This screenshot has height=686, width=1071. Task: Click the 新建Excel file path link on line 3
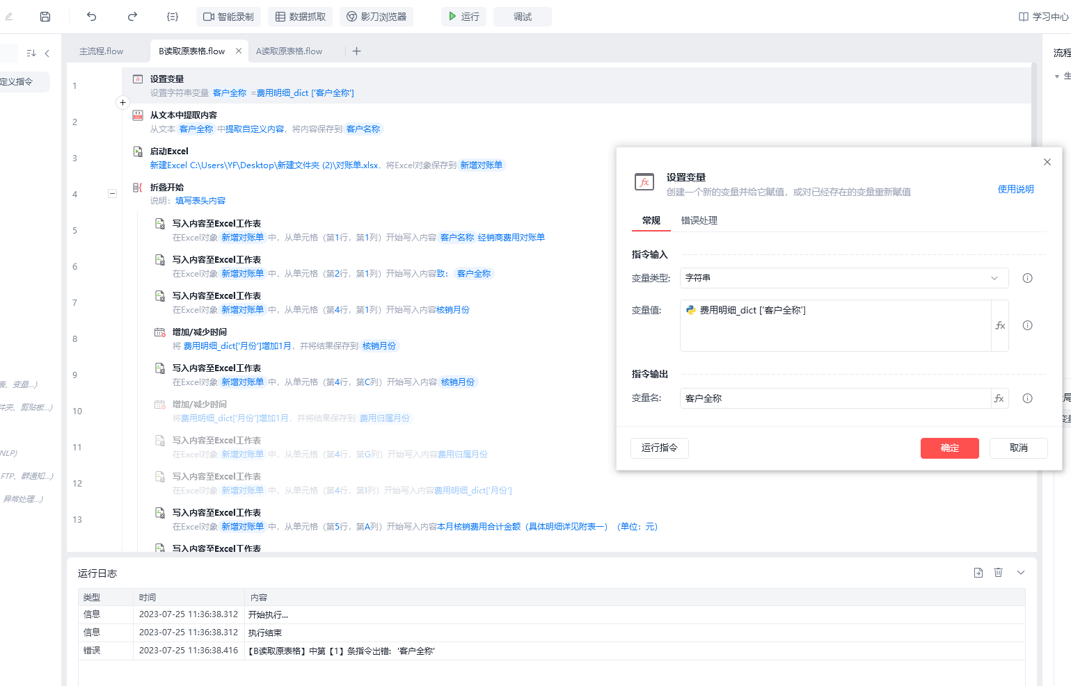tap(264, 165)
